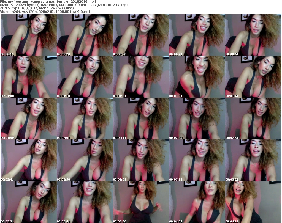
Task: Click the 'Size: 19423024 bytes' header line
Action: 64,5
